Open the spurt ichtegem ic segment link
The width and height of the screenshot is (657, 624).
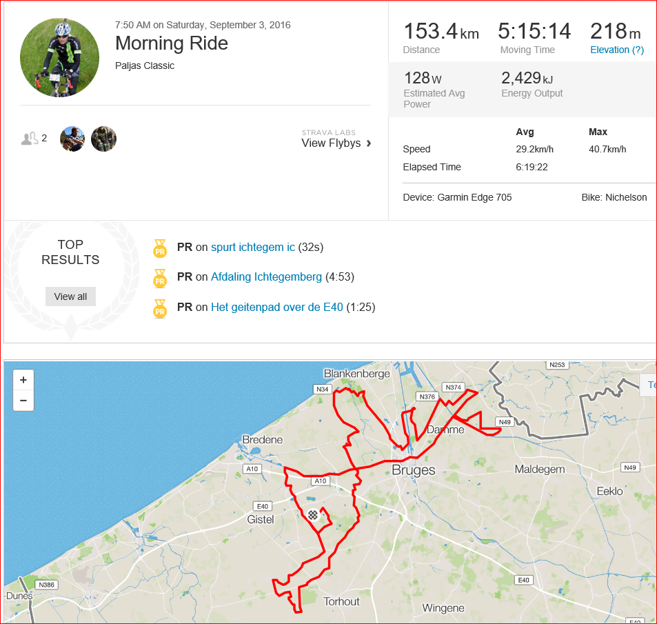pyautogui.click(x=253, y=248)
